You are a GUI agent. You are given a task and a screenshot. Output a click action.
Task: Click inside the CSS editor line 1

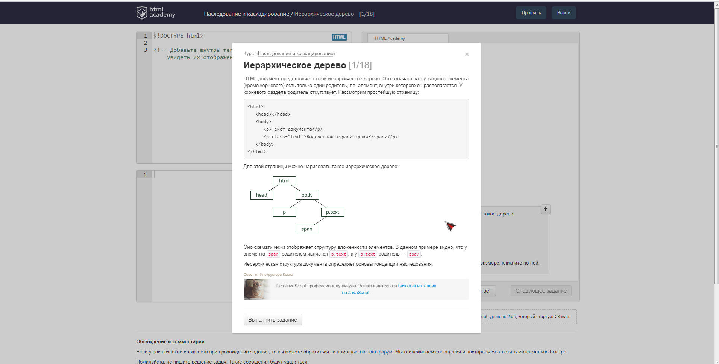click(x=194, y=174)
